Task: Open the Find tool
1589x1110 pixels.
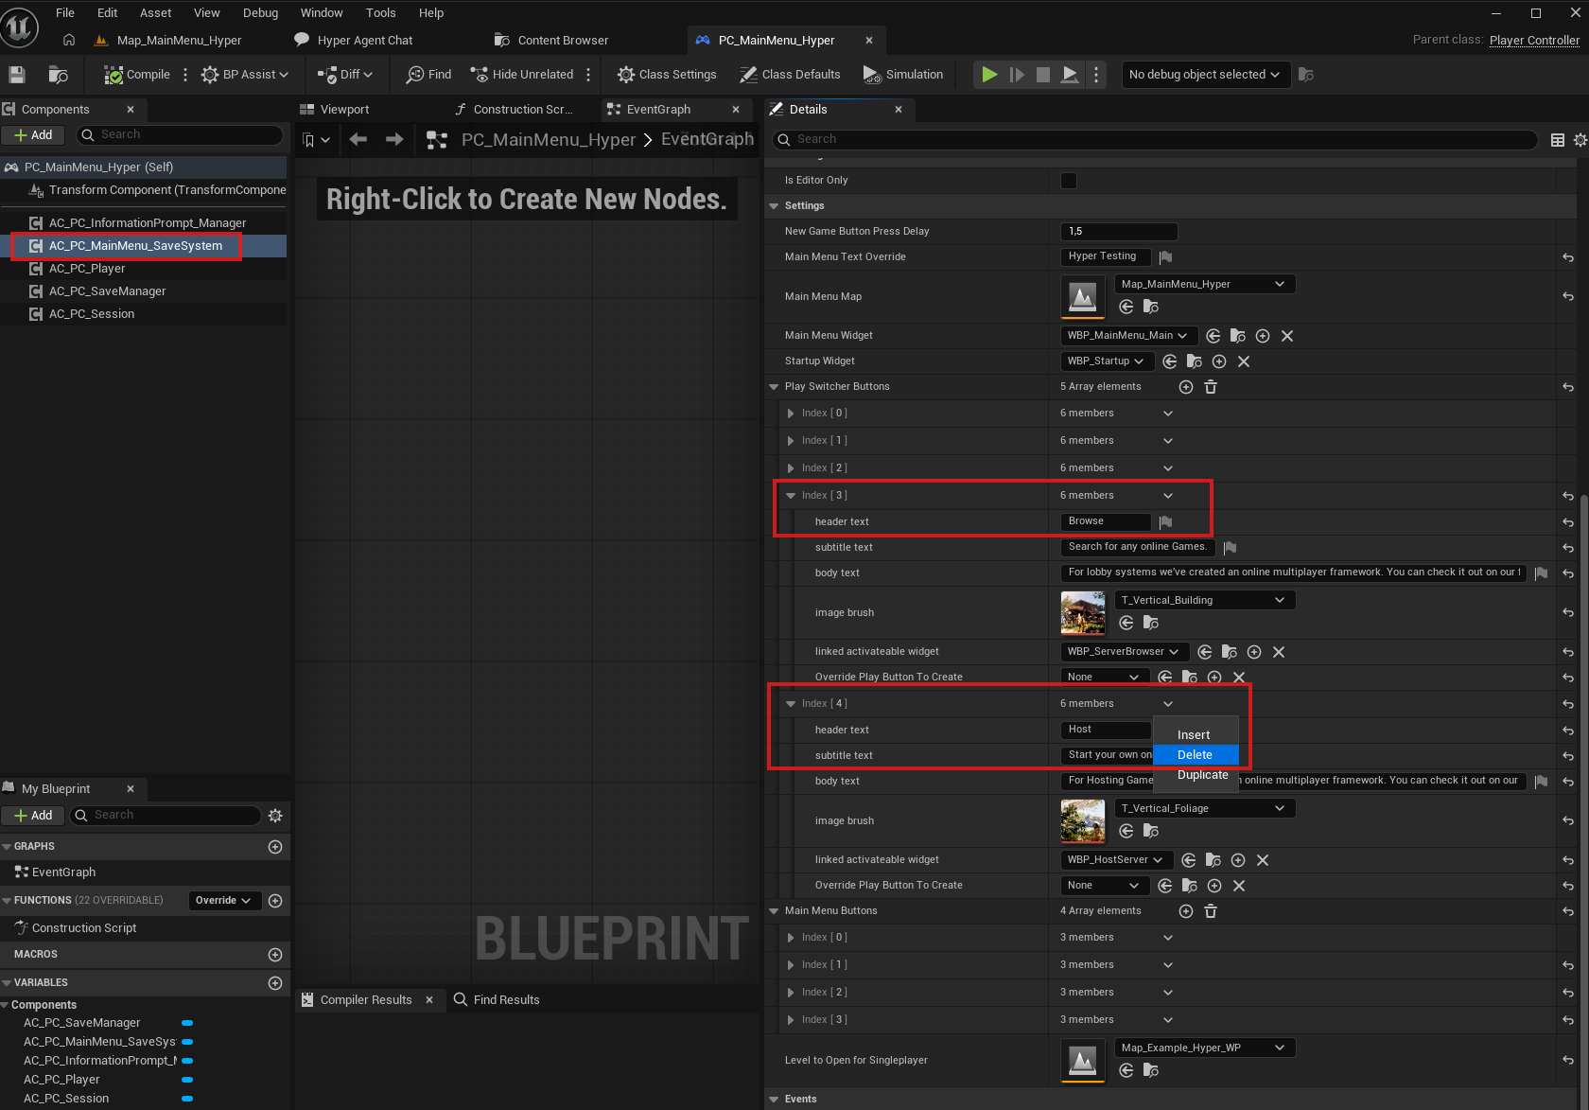Action: (x=428, y=75)
